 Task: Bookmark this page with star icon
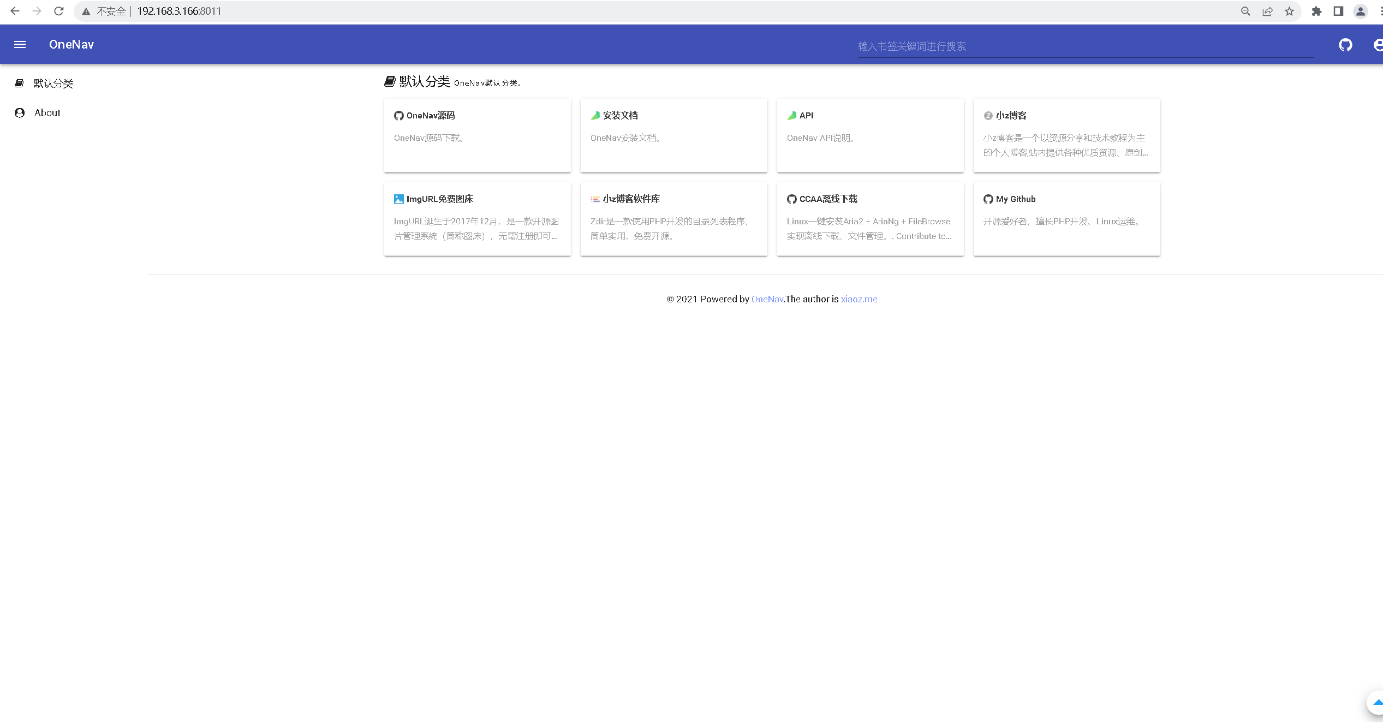1289,11
